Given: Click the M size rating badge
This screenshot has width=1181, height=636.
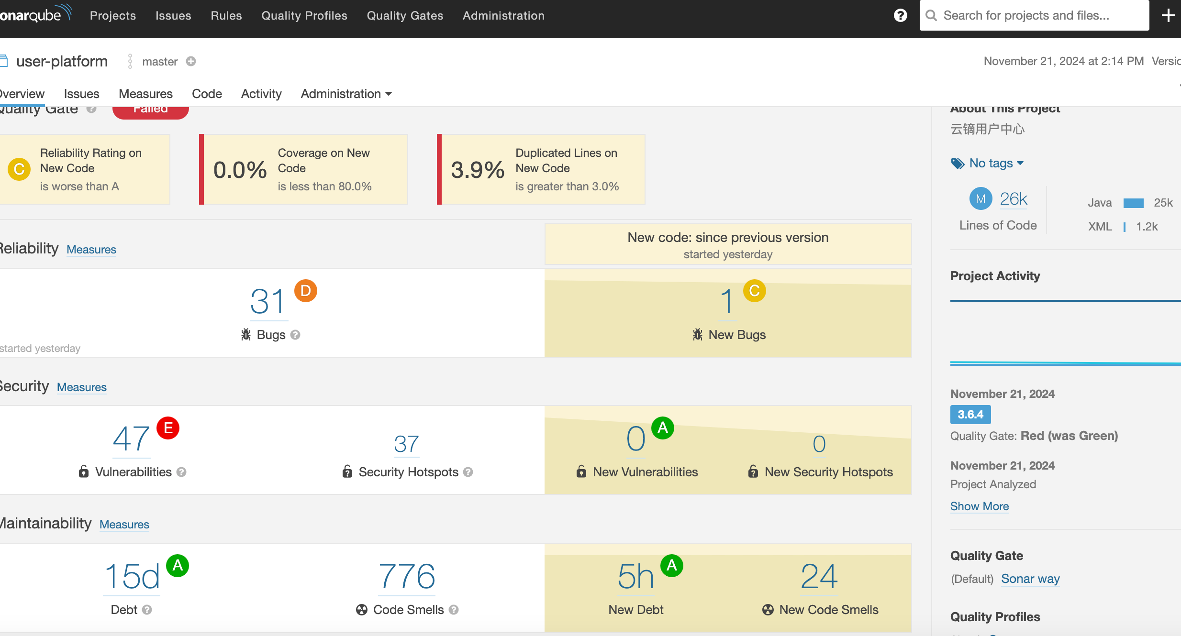Looking at the screenshot, I should click(x=981, y=198).
